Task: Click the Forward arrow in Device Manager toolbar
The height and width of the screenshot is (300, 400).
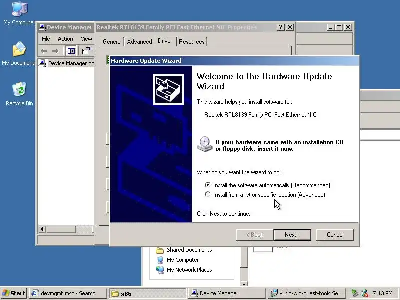Action: click(55, 51)
